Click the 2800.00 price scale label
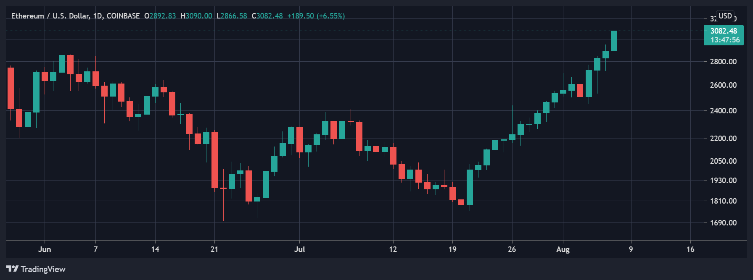The image size is (753, 280). point(723,62)
